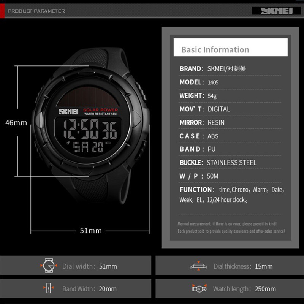This screenshot has width=304, height=304.
Task: Click the BUCKLE stainless steel row
Action: (x=218, y=163)
